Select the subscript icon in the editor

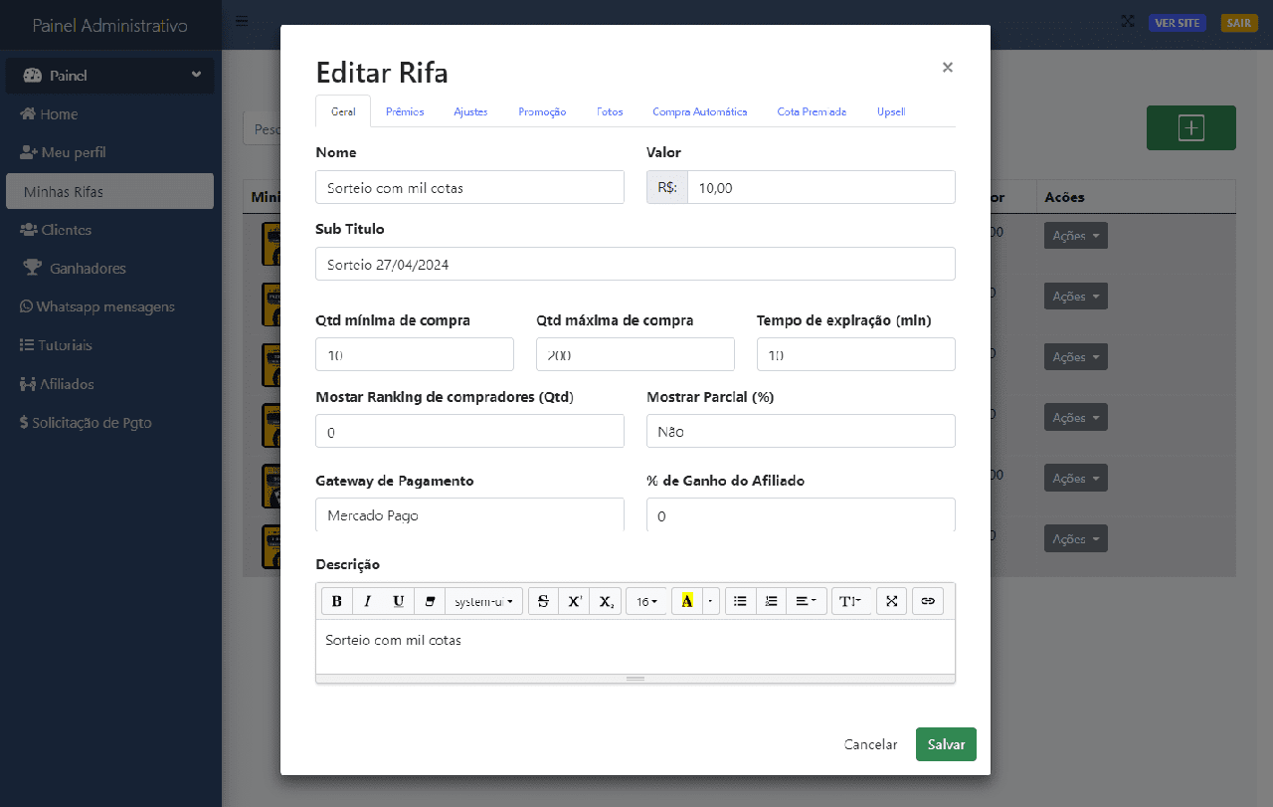605,600
